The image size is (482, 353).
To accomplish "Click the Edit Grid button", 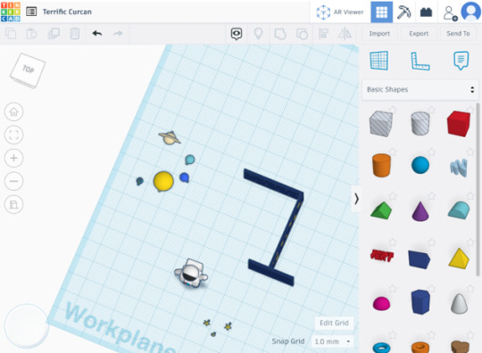I will tap(334, 323).
